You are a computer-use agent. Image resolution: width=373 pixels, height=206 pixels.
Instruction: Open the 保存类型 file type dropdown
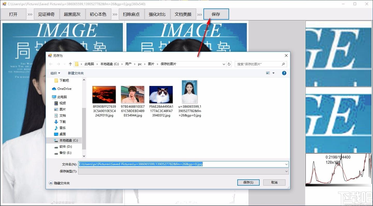point(184,171)
